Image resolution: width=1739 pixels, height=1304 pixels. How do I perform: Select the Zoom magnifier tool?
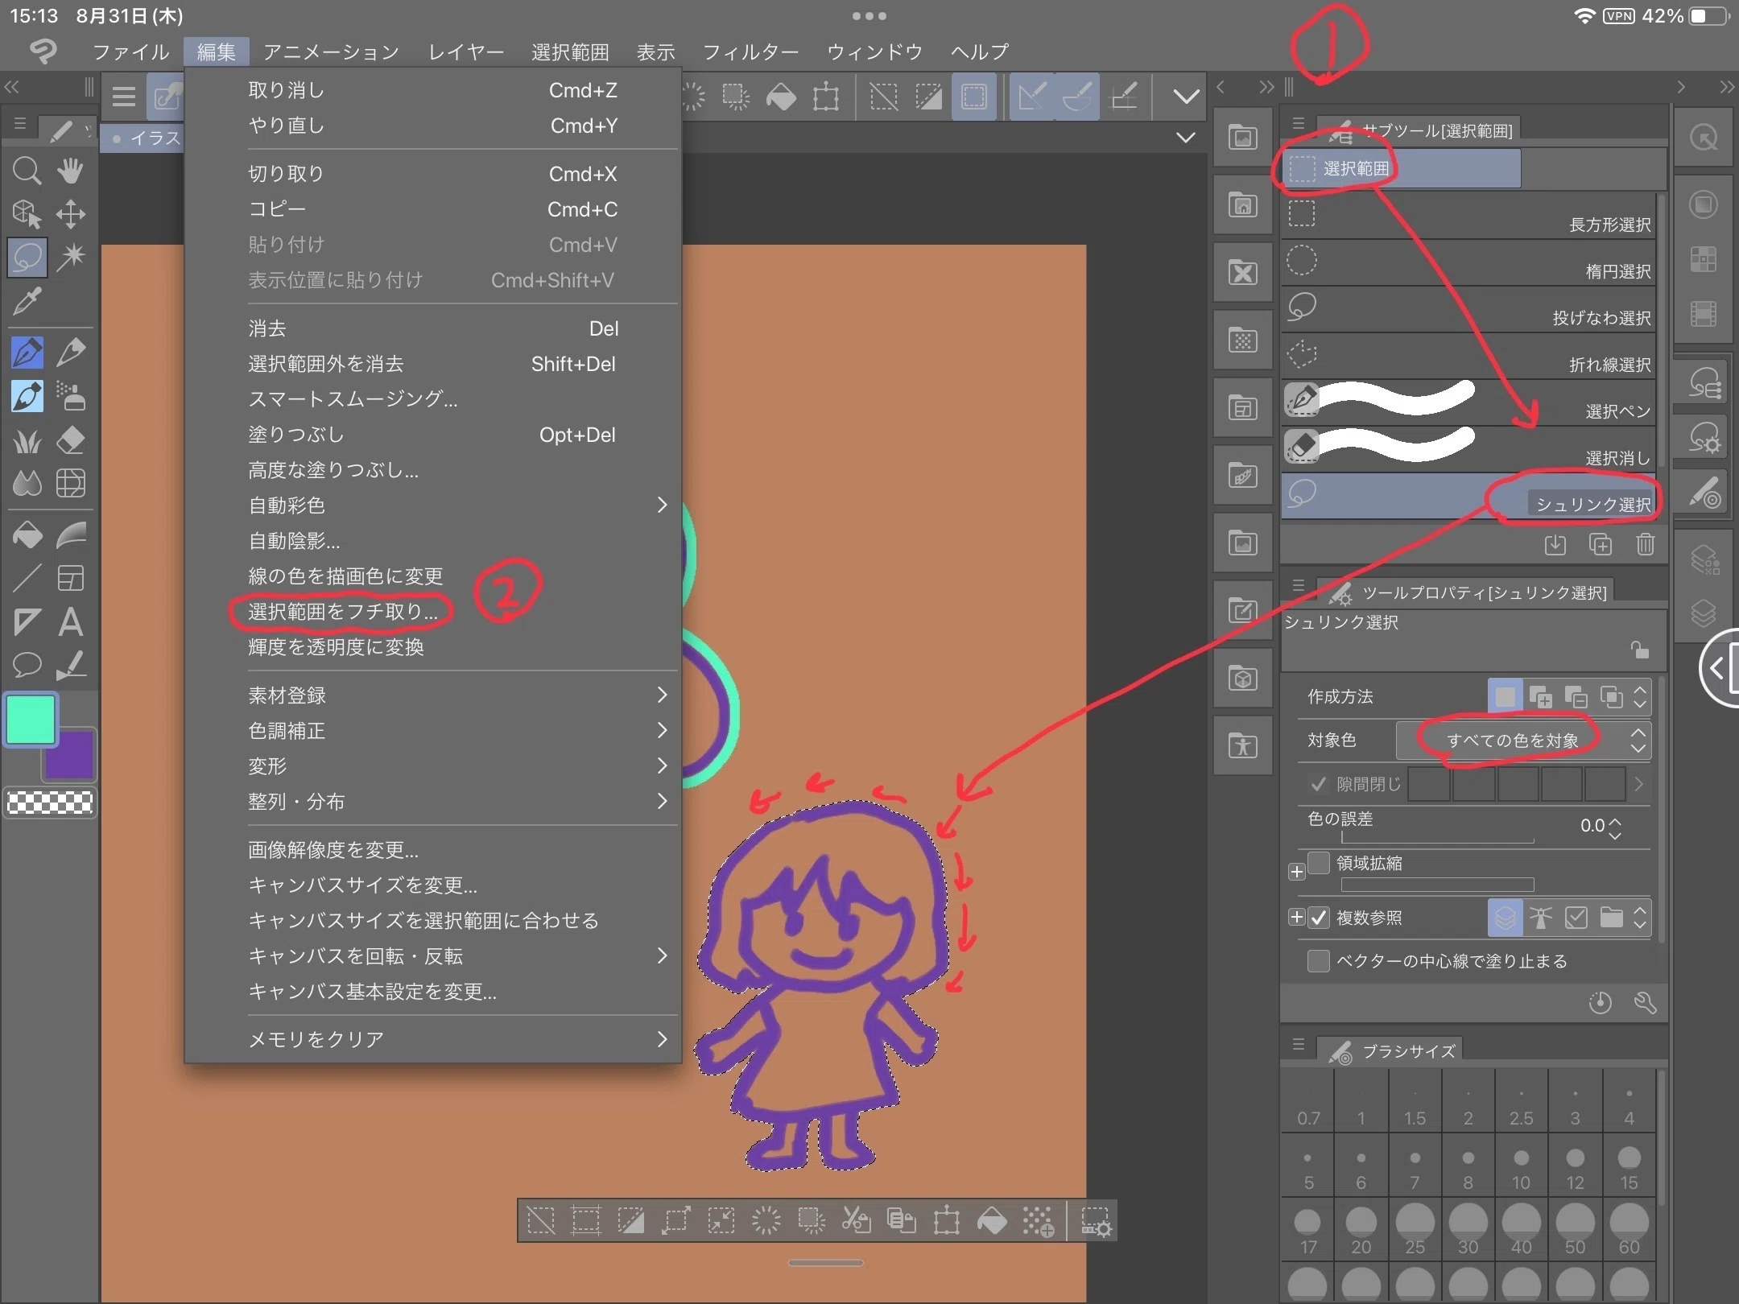coord(27,171)
